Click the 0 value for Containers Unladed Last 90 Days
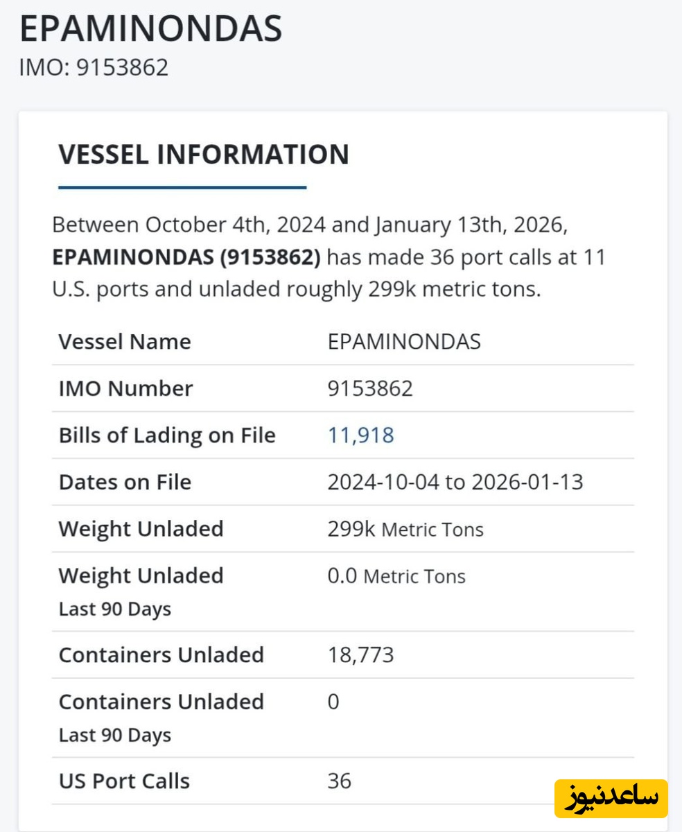Screen dimensions: 682x832 tap(333, 702)
